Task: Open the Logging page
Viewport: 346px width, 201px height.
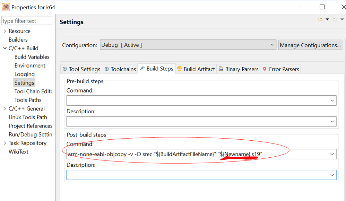Action: coord(25,74)
